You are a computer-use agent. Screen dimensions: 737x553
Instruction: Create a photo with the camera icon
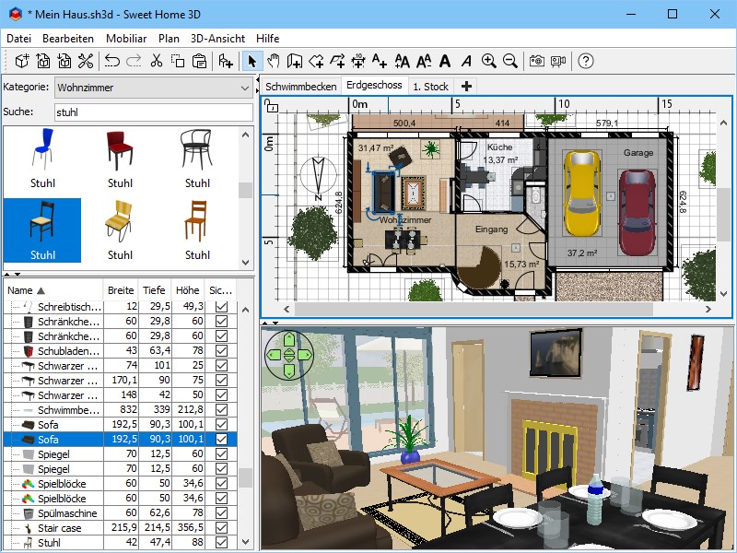click(537, 61)
